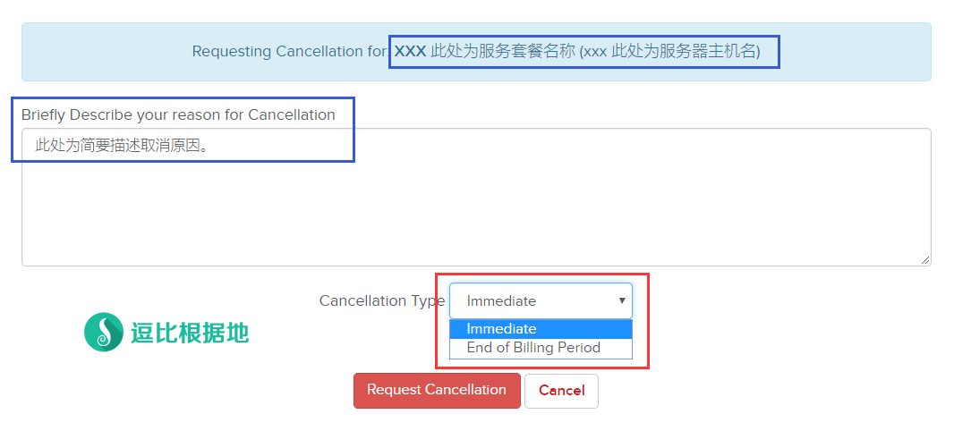Click the green swirl logo icon

pos(104,332)
